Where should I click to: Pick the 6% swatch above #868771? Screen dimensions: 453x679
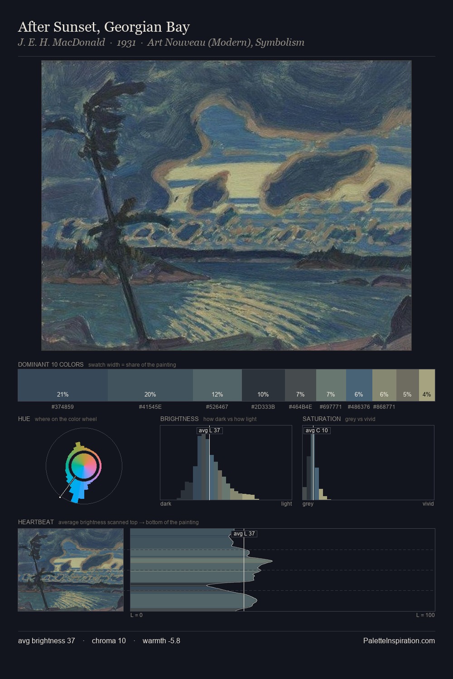pyautogui.click(x=384, y=385)
